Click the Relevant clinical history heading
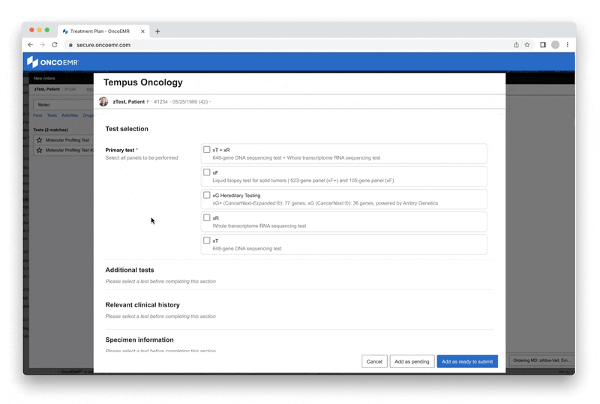The width and height of the screenshot is (600, 404). [x=142, y=305]
